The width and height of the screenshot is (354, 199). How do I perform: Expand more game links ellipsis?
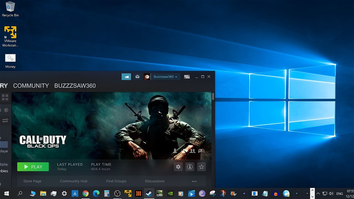coord(194,181)
